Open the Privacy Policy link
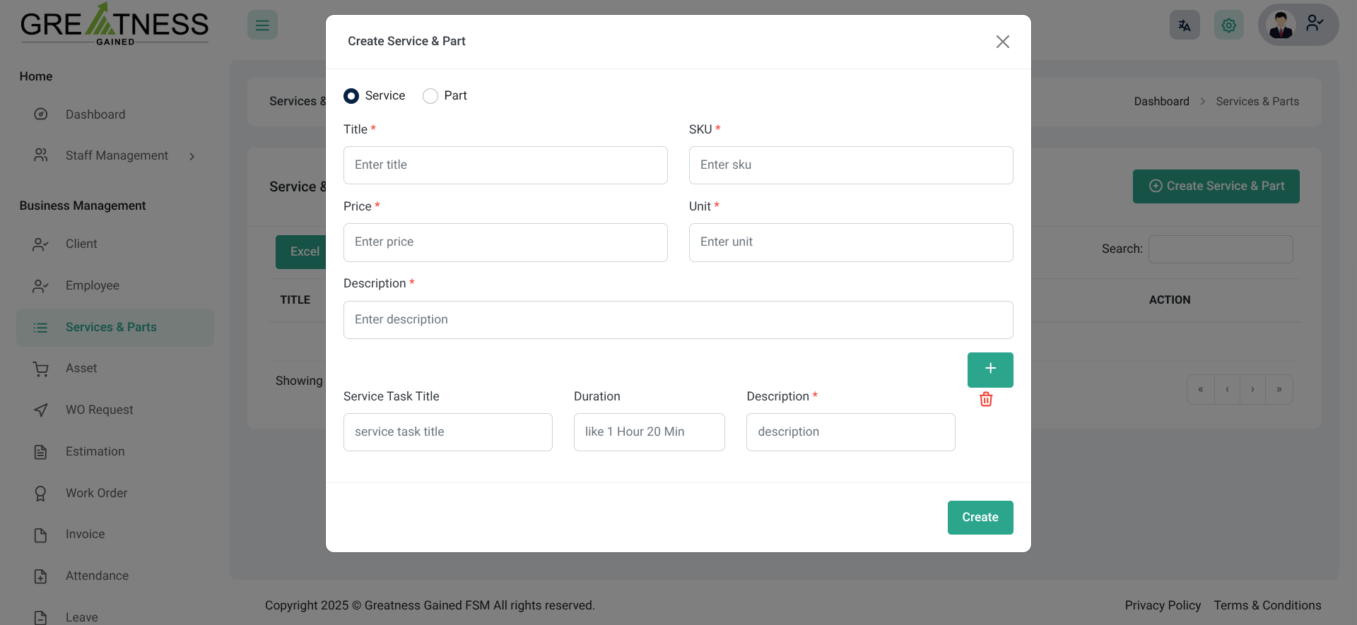 1163,605
